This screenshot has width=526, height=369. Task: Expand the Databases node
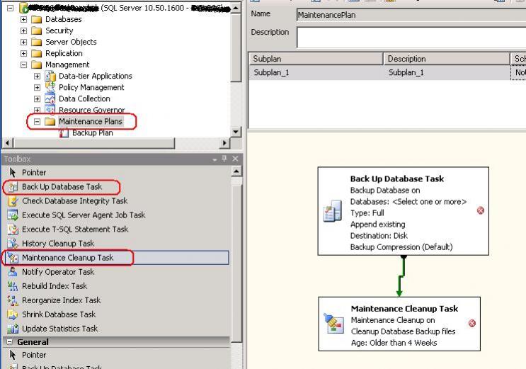click(23, 19)
